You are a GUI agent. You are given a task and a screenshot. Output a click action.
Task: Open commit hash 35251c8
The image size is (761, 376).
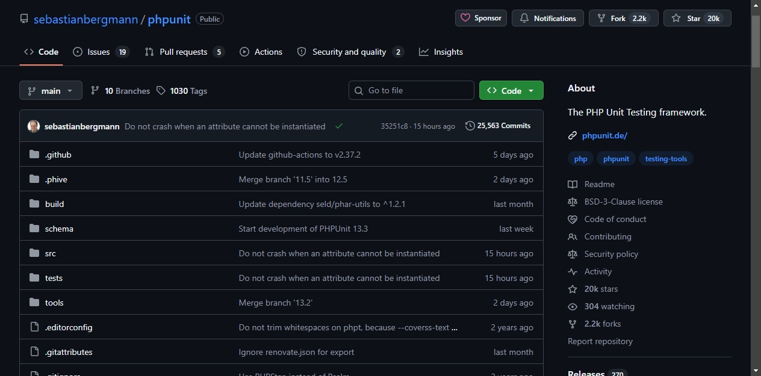coord(394,126)
